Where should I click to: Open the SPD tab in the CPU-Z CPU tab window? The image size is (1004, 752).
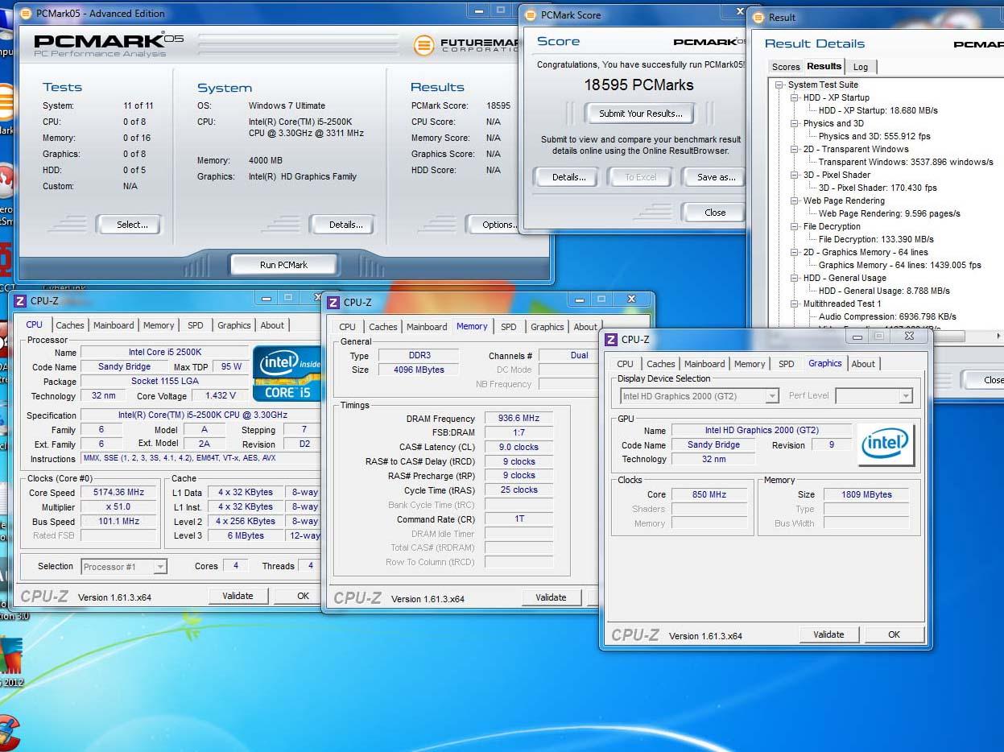click(196, 325)
